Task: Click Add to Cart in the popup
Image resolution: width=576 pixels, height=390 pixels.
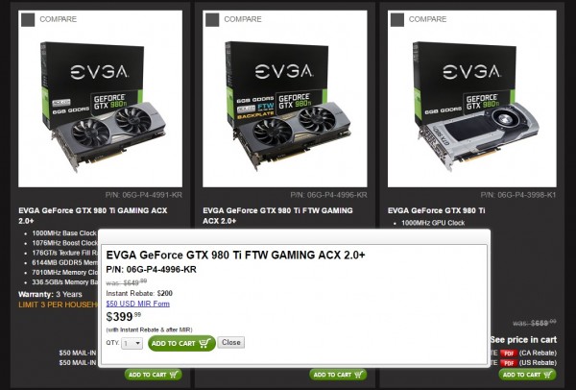Action: coord(181,343)
